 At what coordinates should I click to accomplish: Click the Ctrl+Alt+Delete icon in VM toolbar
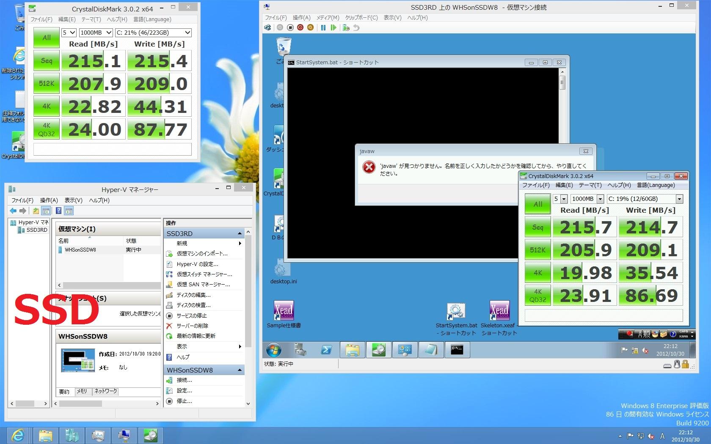267,27
